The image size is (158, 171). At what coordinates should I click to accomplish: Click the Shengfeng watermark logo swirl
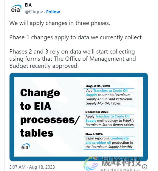91,164
